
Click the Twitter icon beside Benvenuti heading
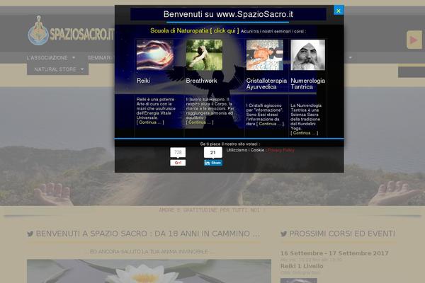coord(30,233)
